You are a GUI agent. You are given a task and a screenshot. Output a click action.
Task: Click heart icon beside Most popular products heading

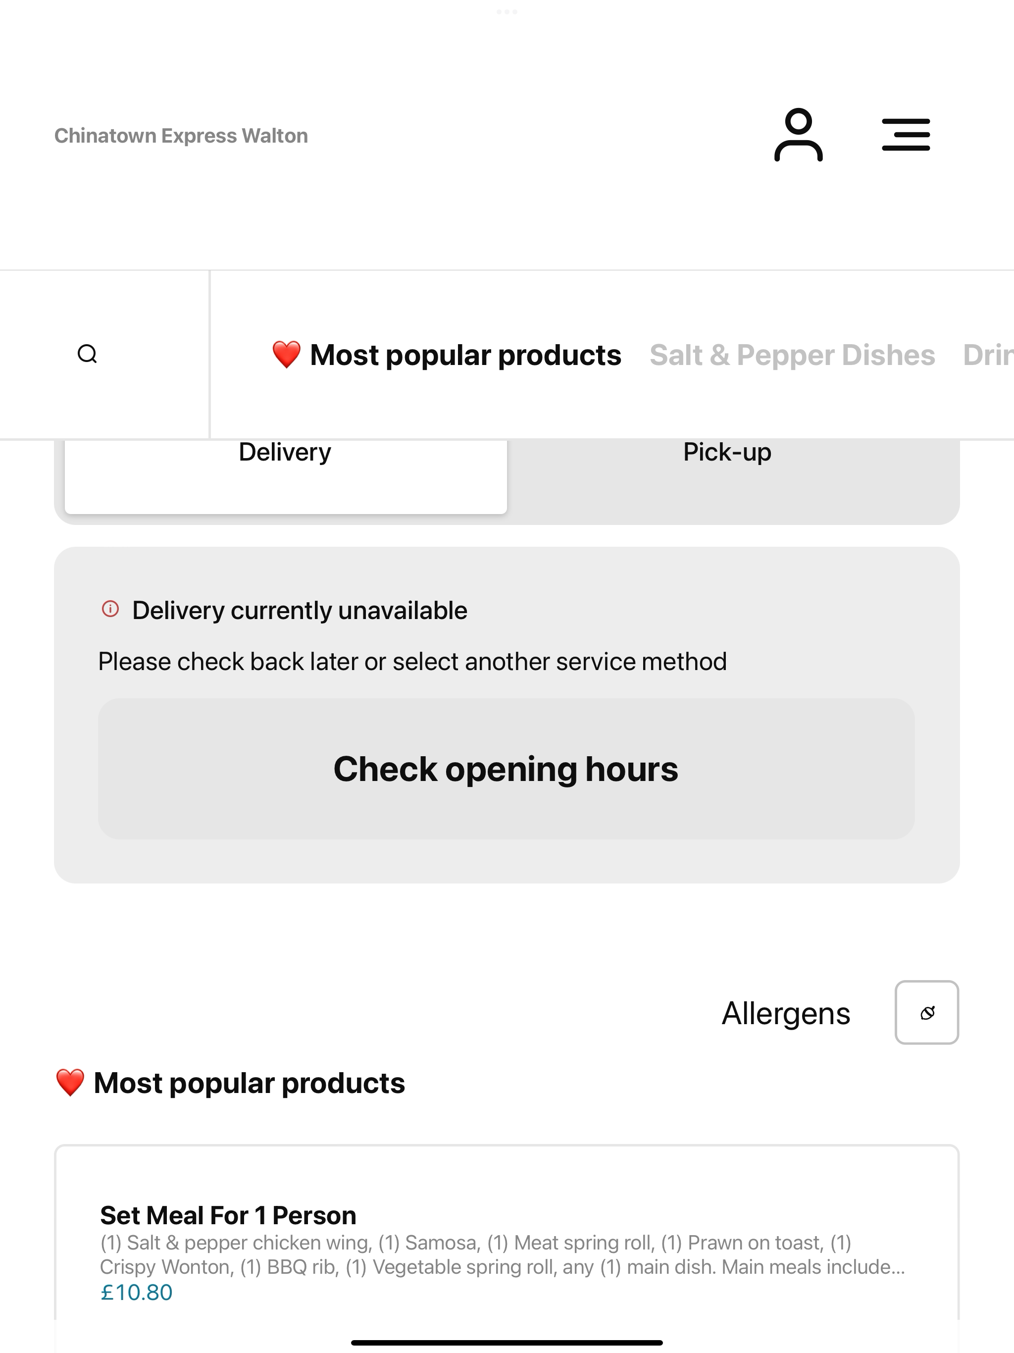[x=70, y=1083]
